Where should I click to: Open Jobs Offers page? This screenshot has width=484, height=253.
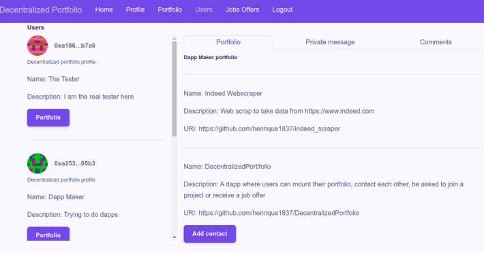(242, 10)
